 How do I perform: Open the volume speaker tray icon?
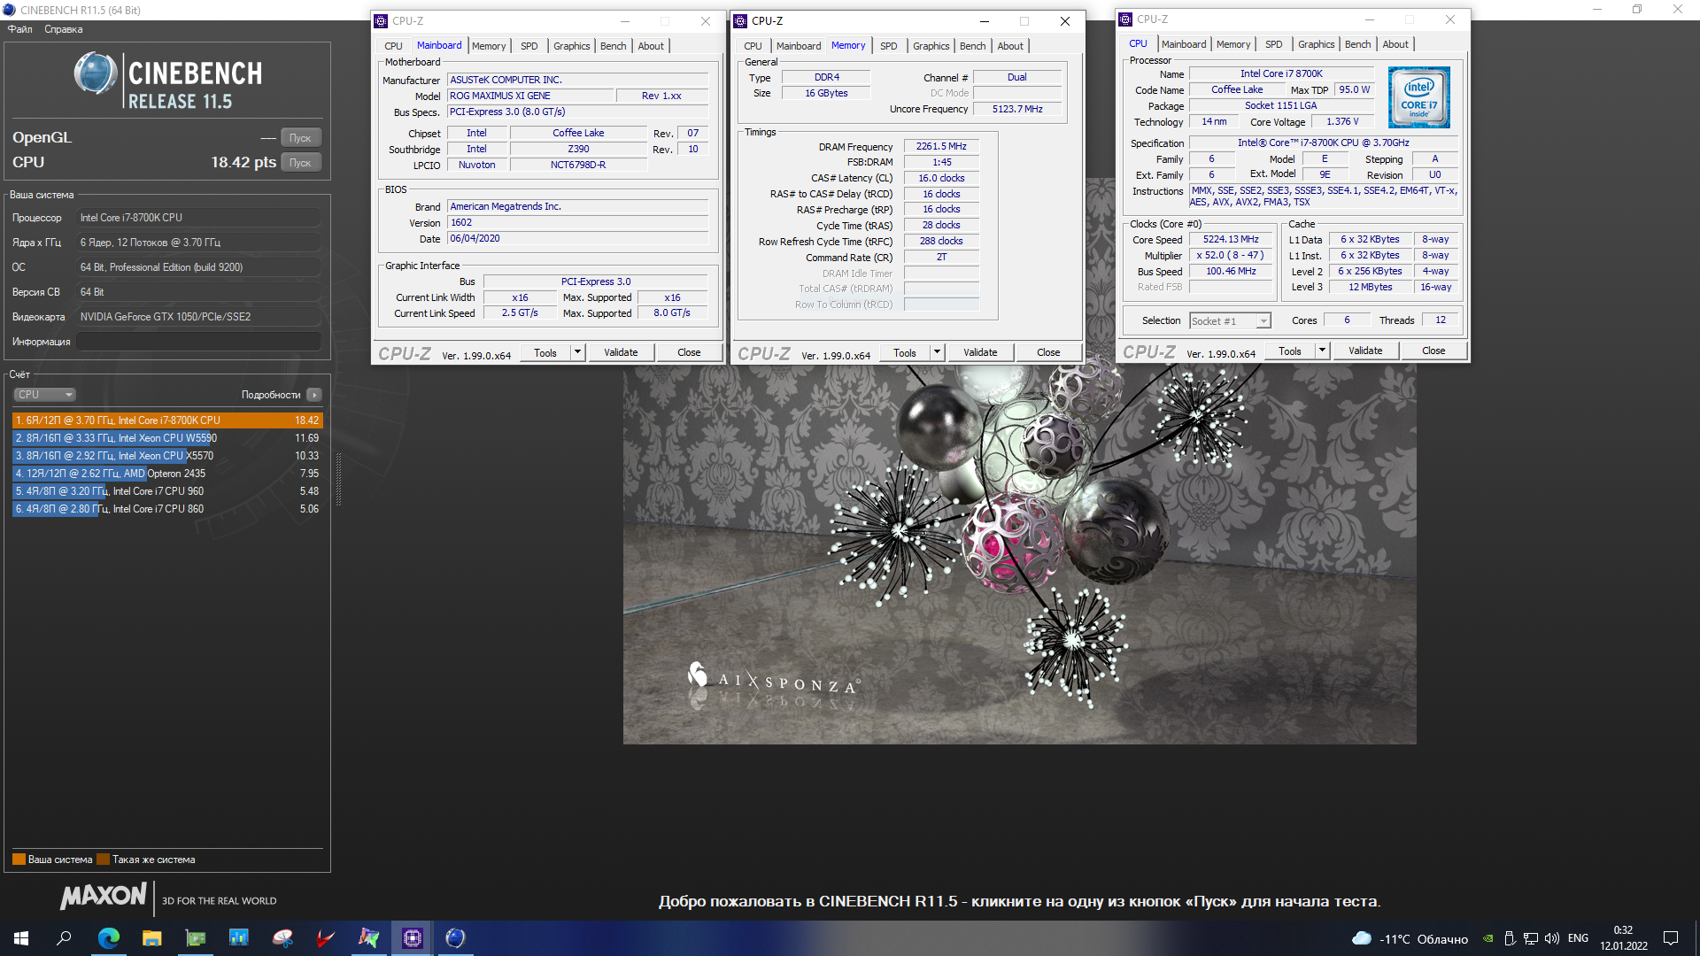pos(1551,938)
